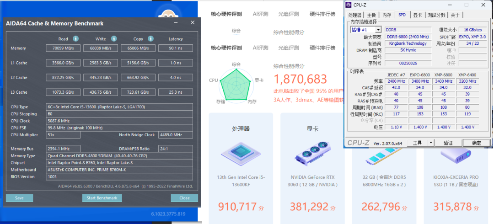Click the Memory Read value 70059 MB/s
This screenshot has width=494, height=224.
[x=63, y=48]
